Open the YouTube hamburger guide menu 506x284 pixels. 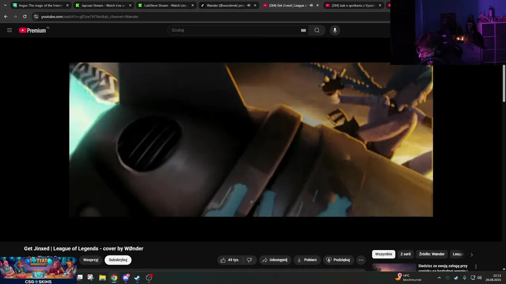[x=9, y=30]
